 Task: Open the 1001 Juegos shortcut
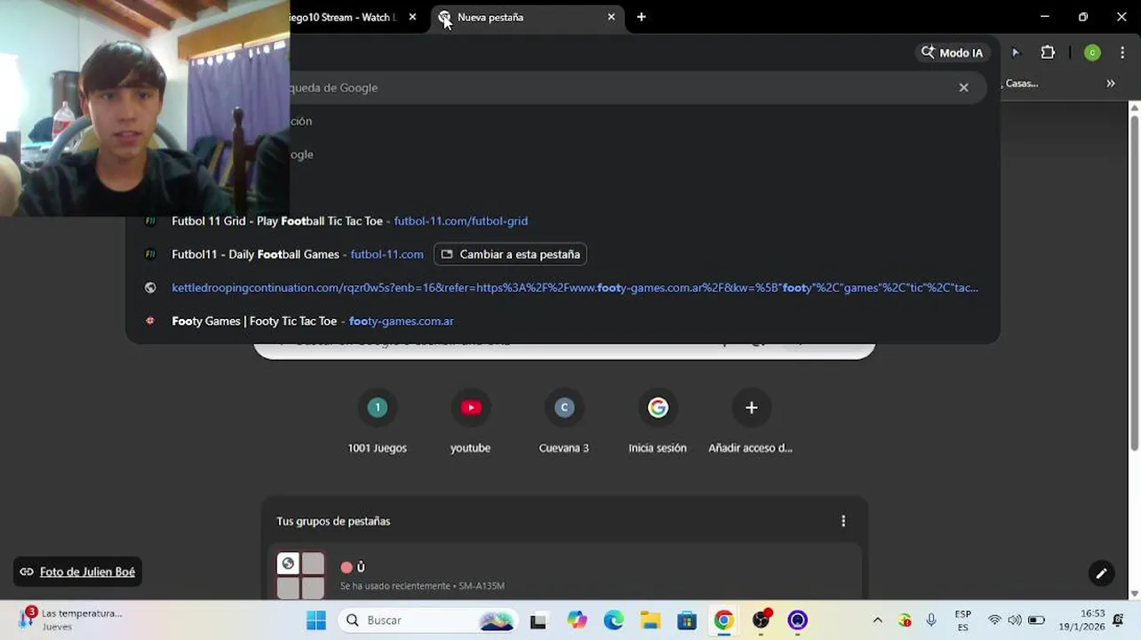click(x=377, y=422)
